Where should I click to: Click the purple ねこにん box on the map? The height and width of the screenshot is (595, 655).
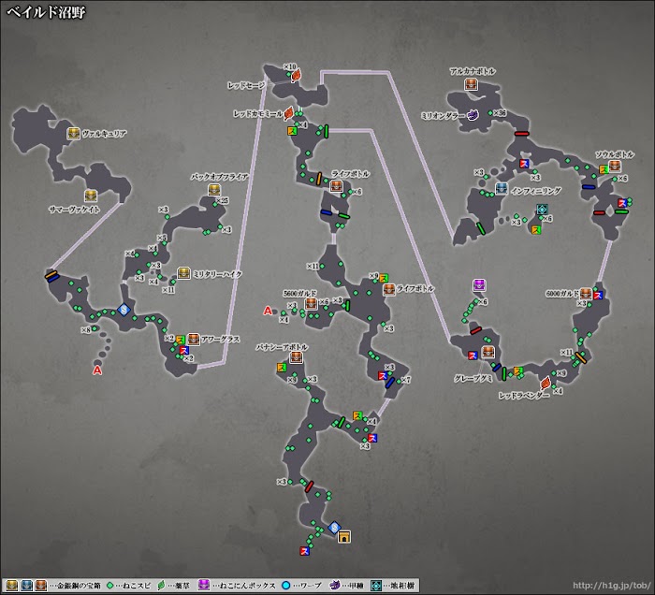(479, 285)
